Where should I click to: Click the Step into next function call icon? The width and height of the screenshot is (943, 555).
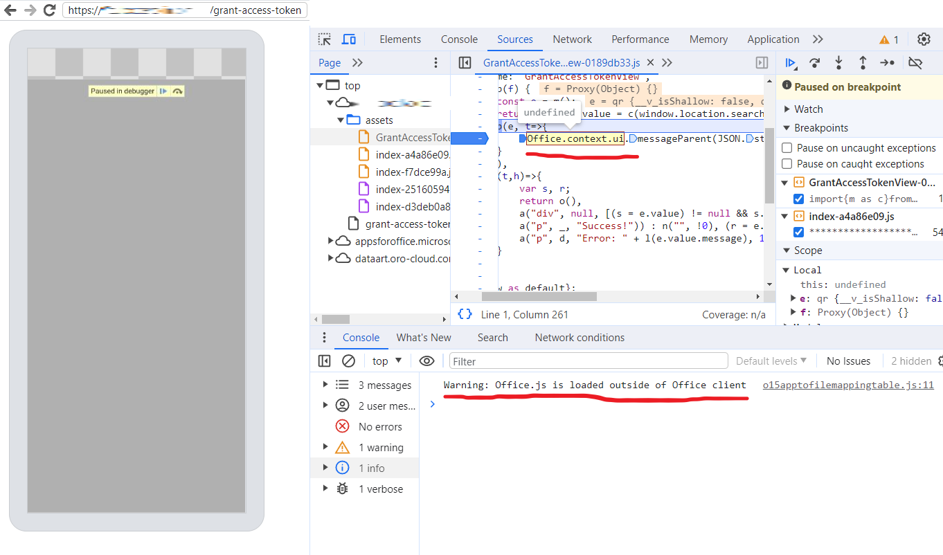click(x=838, y=62)
